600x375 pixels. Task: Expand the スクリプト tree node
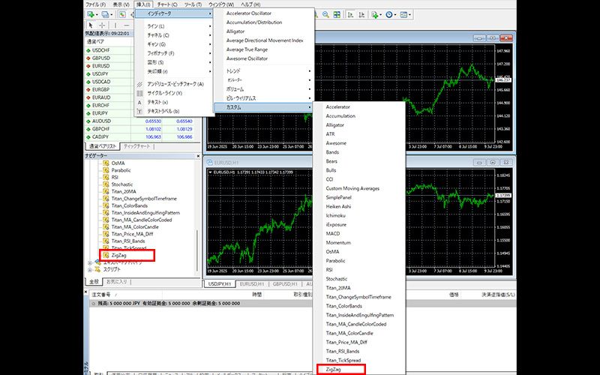click(90, 269)
